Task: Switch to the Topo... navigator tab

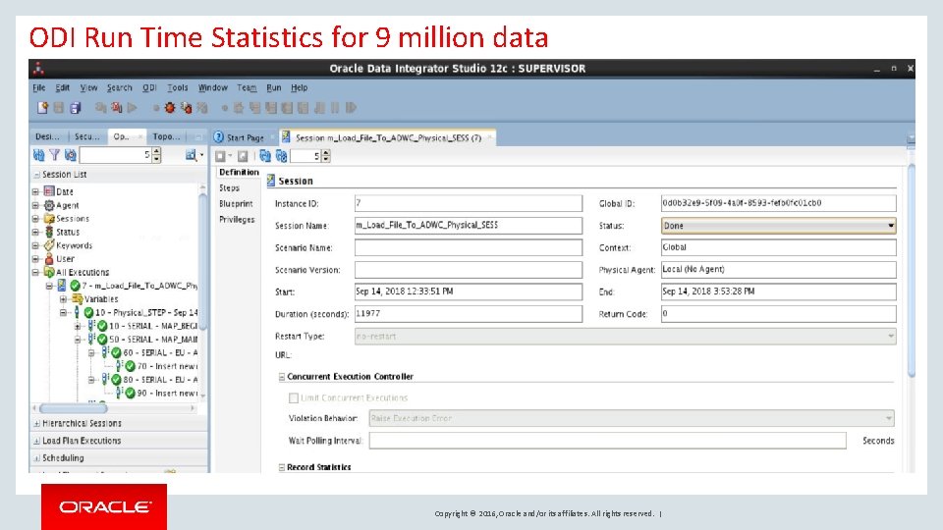Action: pyautogui.click(x=166, y=136)
